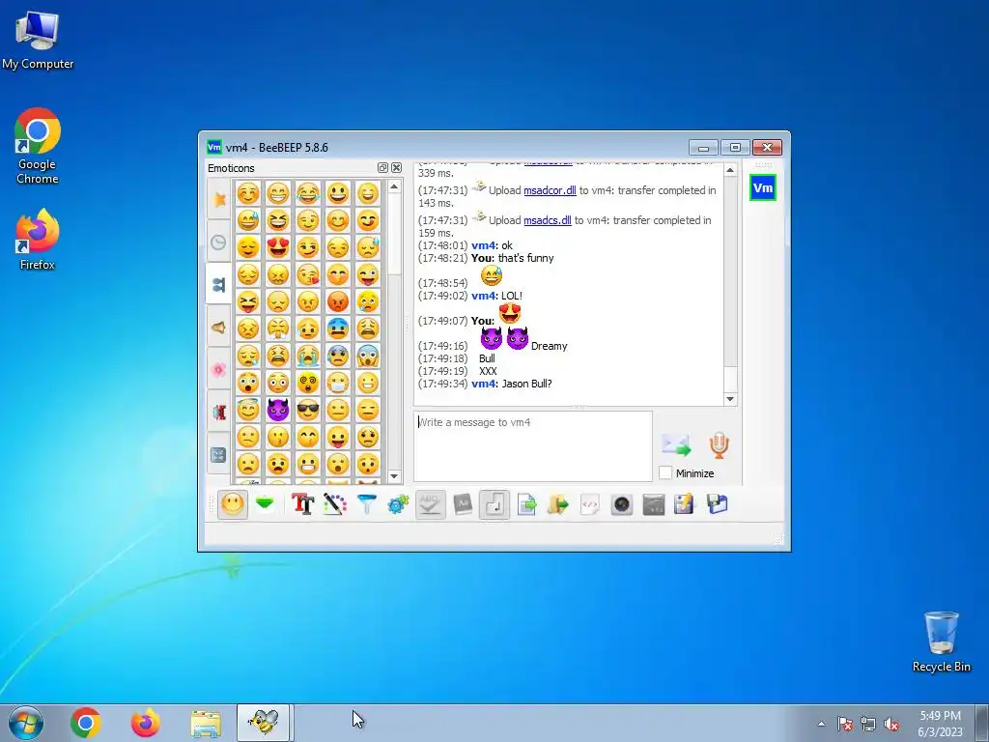Click chat history scroll up arrow
The width and height of the screenshot is (989, 742).
[x=730, y=170]
